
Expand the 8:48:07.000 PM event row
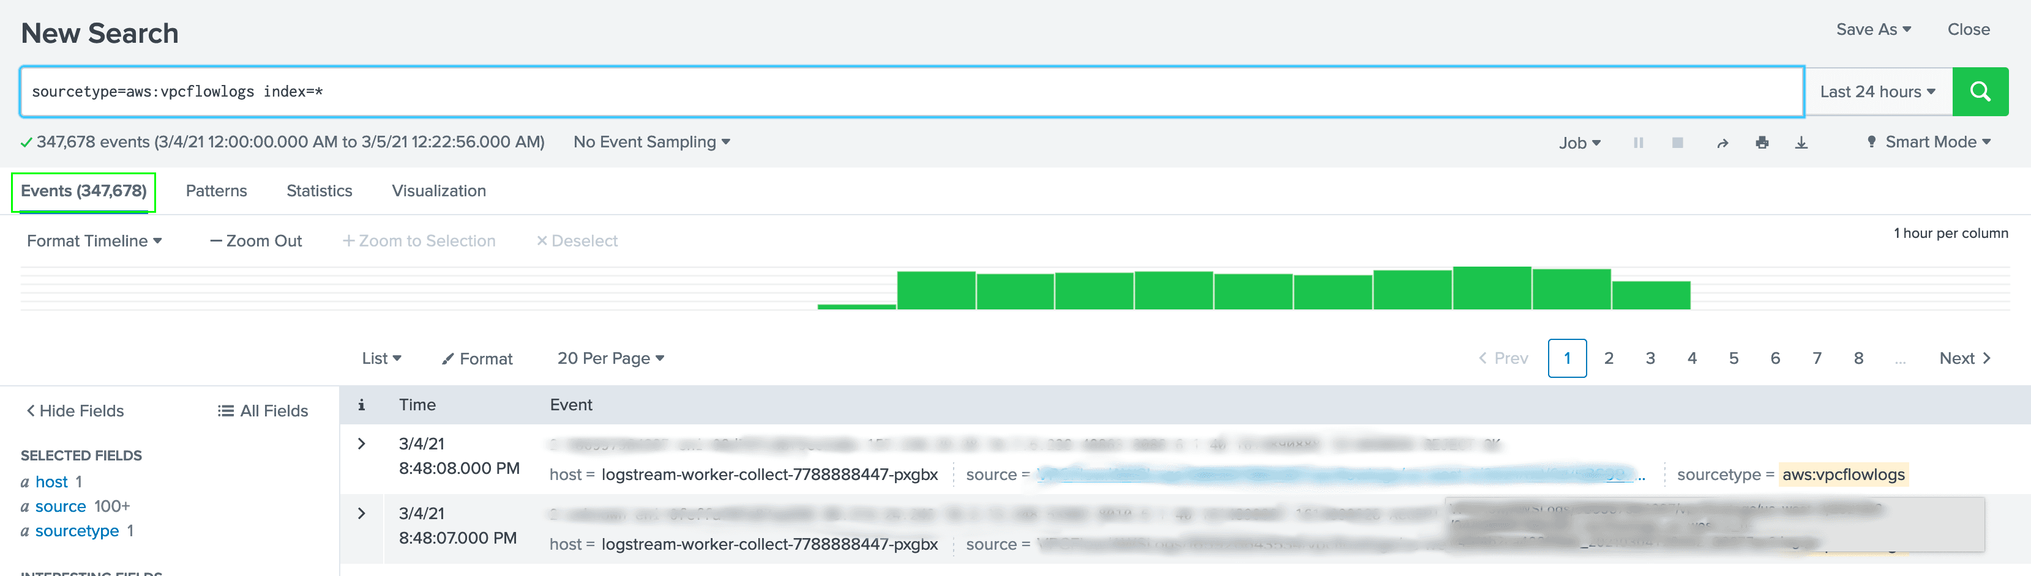361,513
